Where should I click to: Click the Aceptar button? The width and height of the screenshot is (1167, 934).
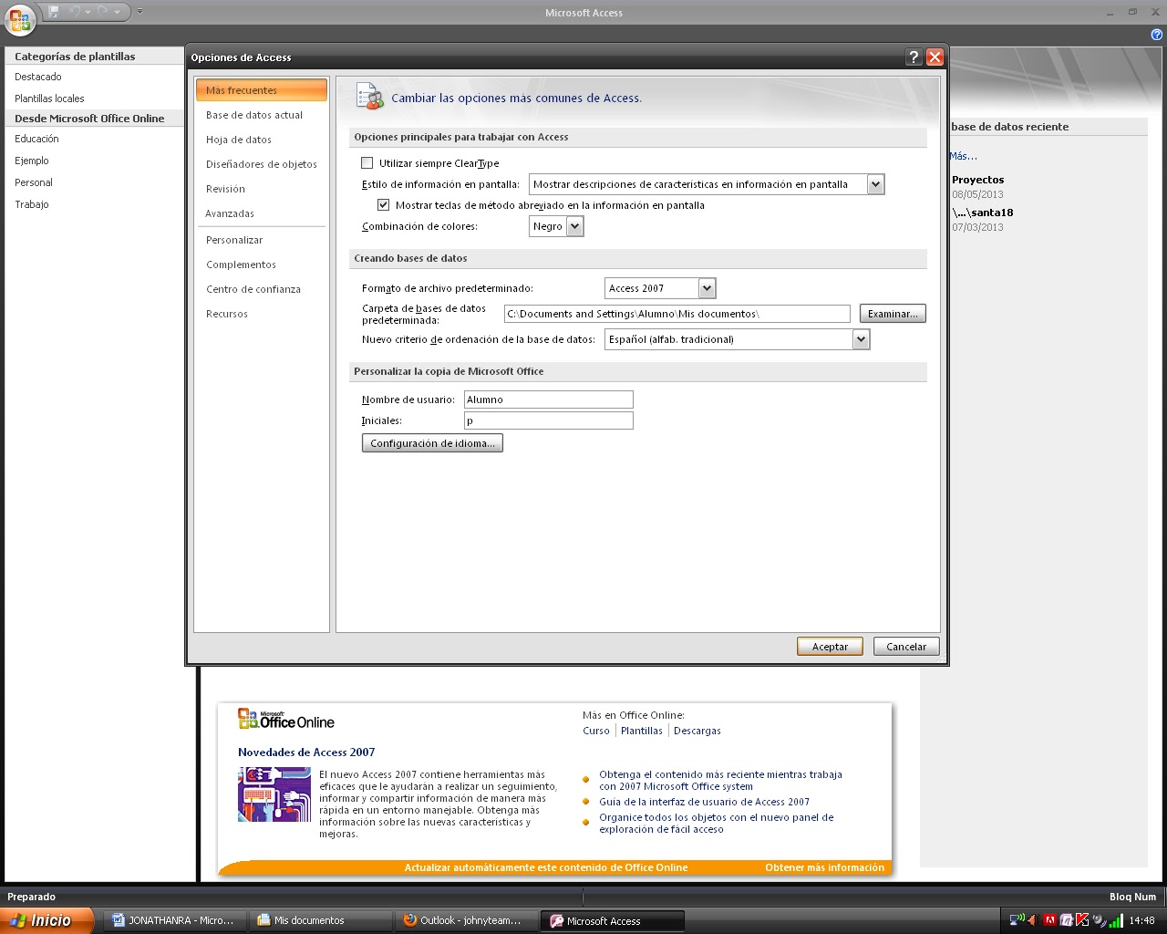[x=831, y=647]
